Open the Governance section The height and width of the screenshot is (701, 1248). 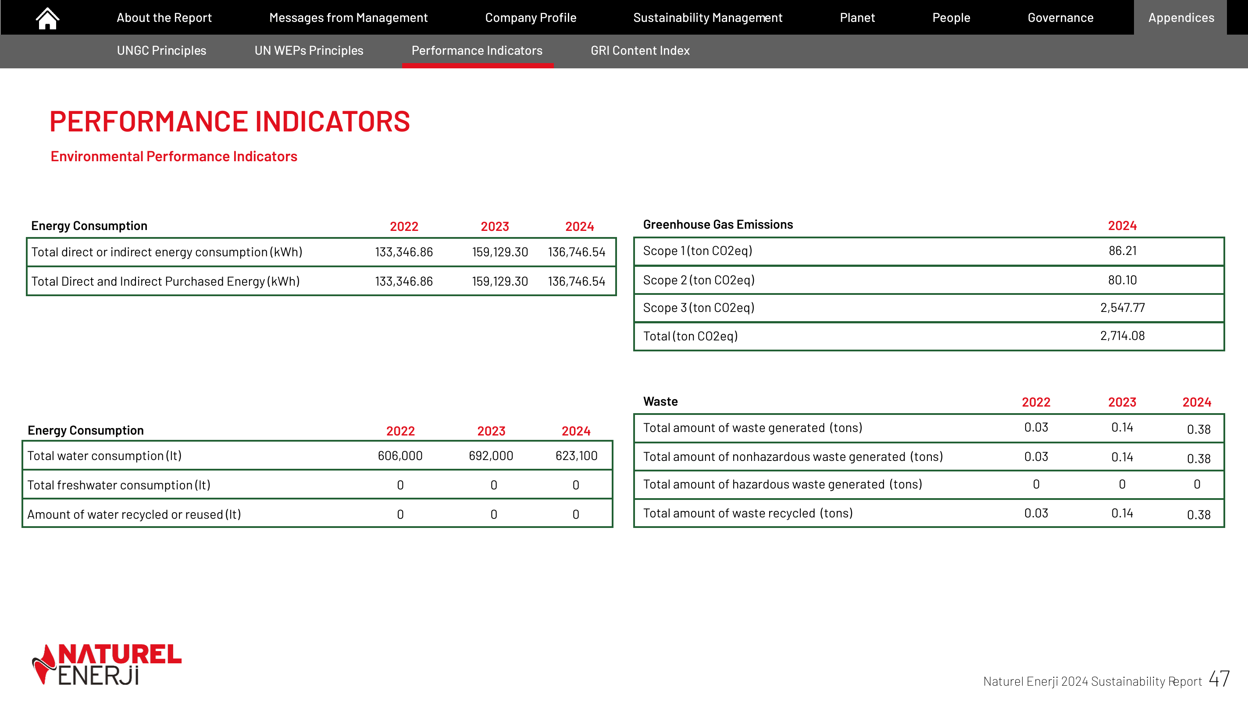click(1060, 18)
